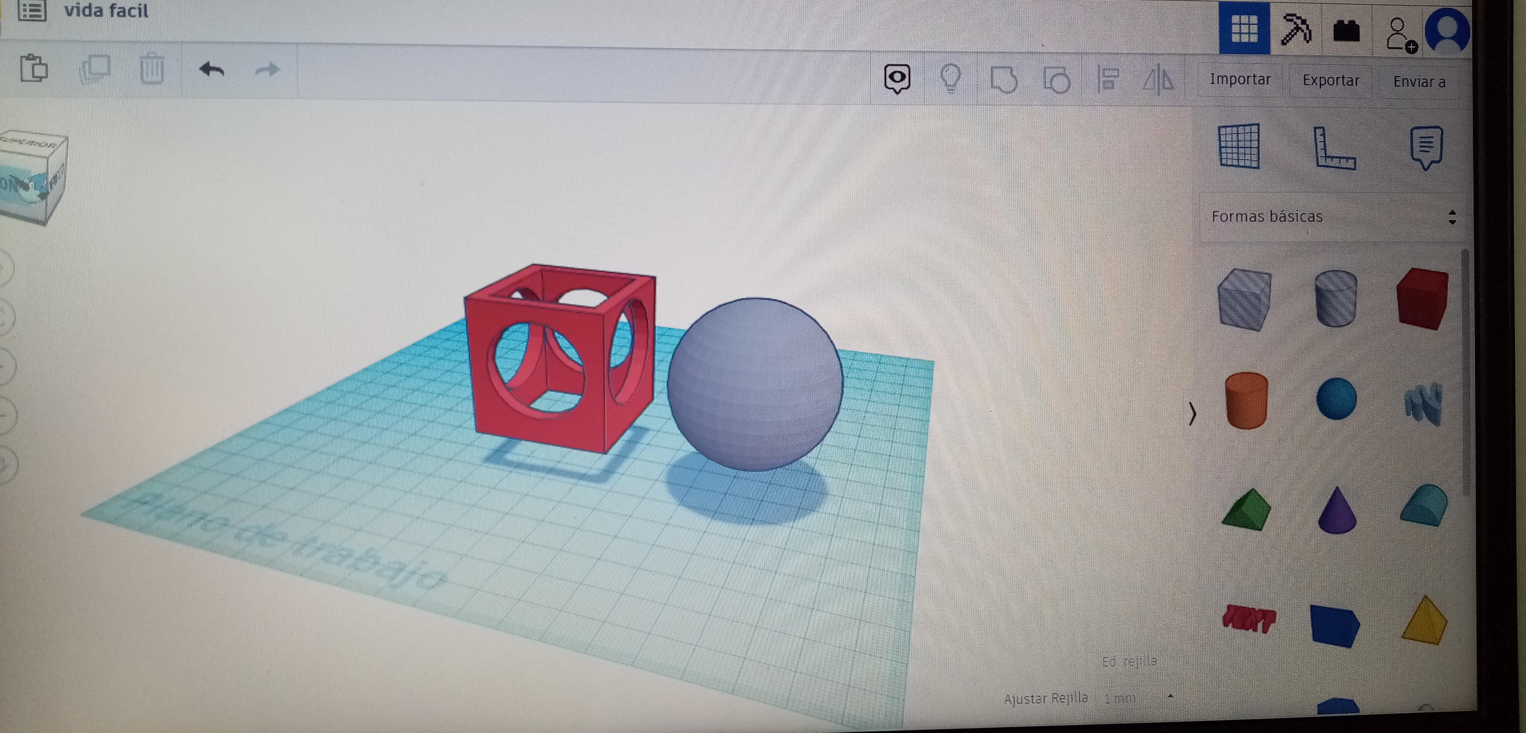Pick the teal round roof shape
Screen dimensions: 1526x733
(x=1425, y=505)
